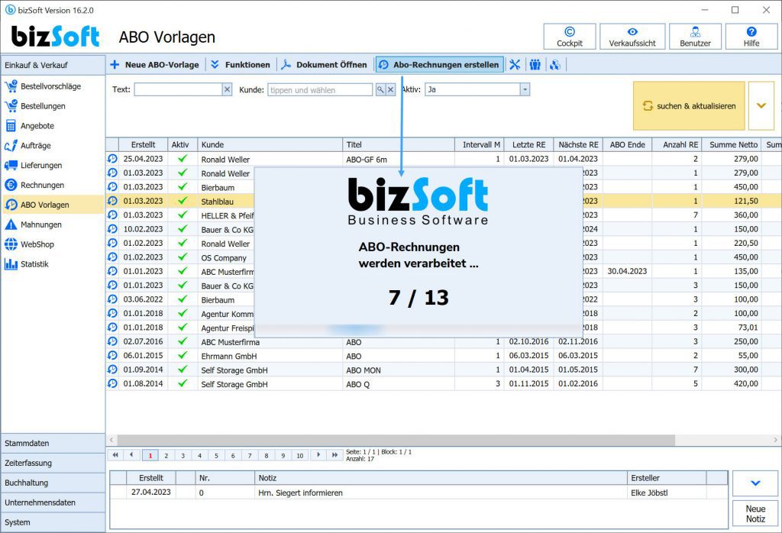Click the Kunde magnifier search icon
Image resolution: width=782 pixels, height=533 pixels.
pos(380,90)
